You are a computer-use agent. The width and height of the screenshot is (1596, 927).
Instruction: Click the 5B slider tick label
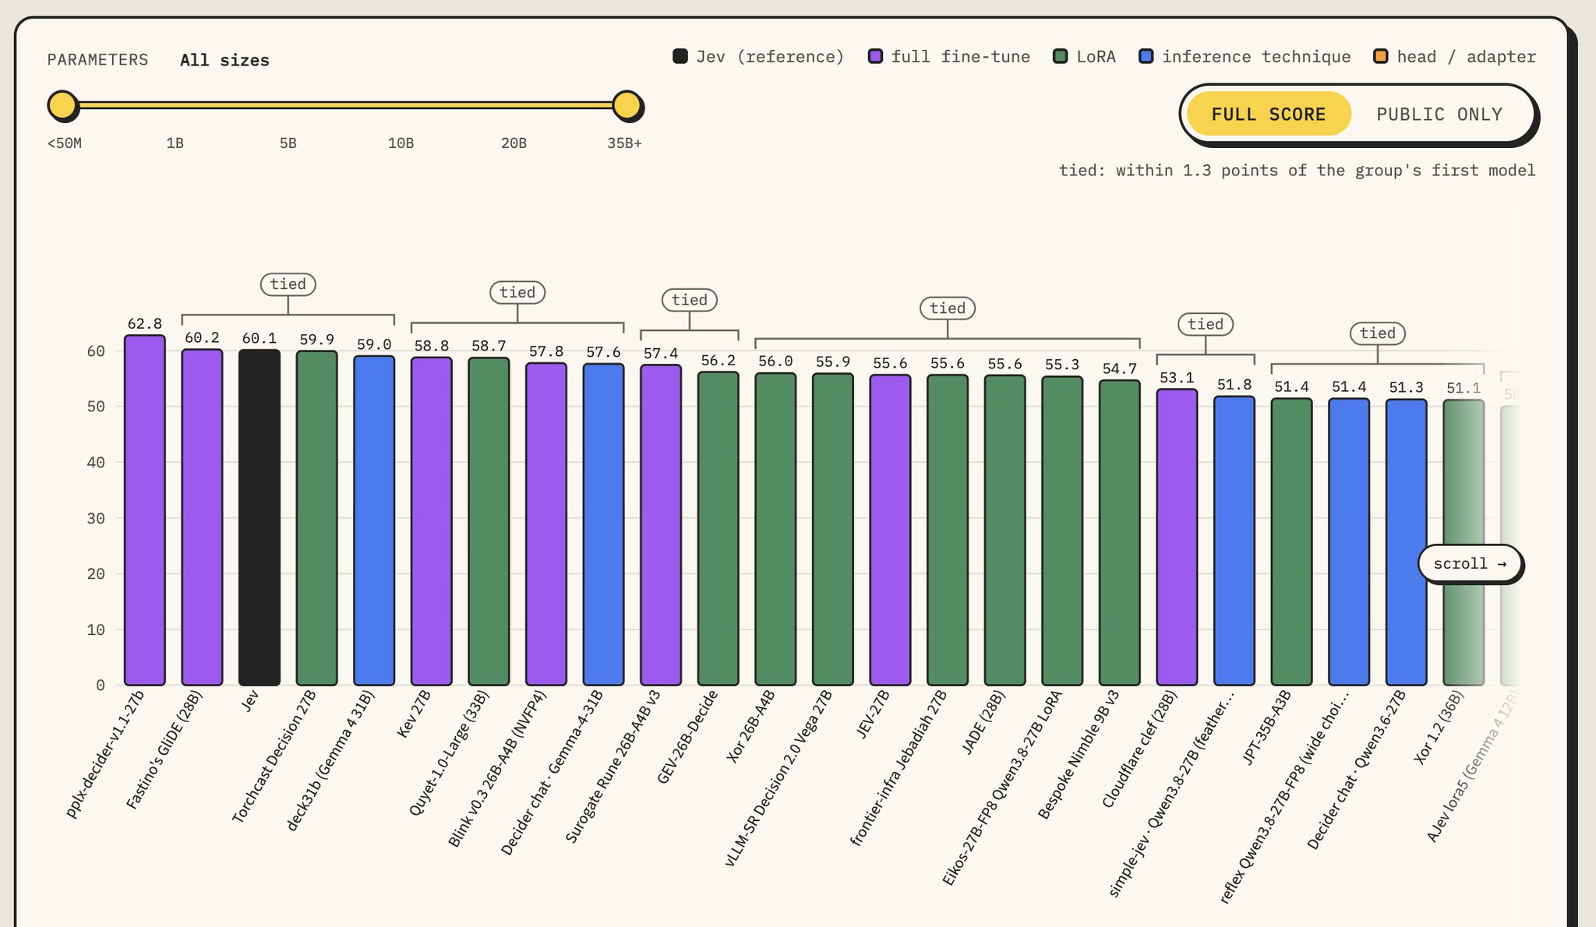tap(288, 143)
